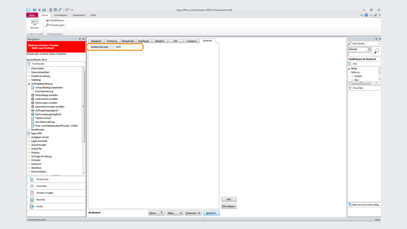This screenshot has width=407, height=229.
Task: Expand the Projektverwaltung tree node
Action: pos(29,76)
